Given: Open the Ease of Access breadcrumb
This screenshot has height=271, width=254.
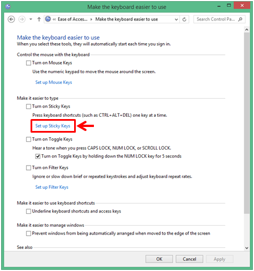Looking at the screenshot, I should [72, 19].
